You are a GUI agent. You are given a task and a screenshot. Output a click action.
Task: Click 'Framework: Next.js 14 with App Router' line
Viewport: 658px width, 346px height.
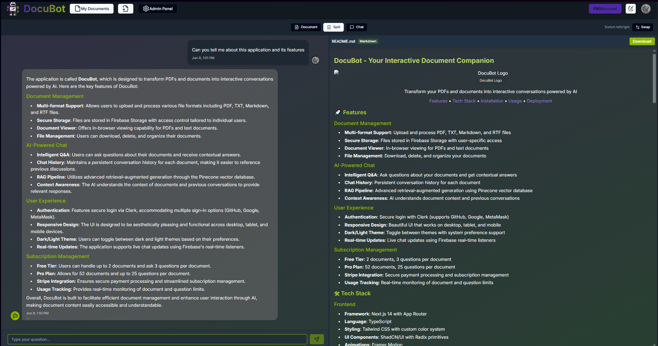tap(385, 314)
